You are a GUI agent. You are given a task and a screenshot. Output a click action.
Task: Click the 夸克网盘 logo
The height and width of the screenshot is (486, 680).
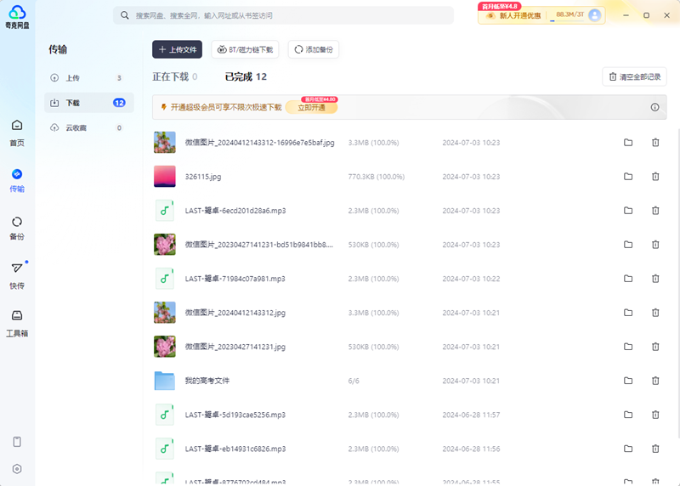(17, 16)
